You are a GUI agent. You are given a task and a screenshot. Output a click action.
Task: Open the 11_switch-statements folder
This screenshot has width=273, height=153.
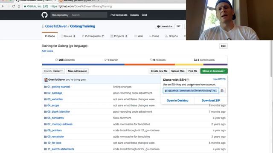[61, 149]
